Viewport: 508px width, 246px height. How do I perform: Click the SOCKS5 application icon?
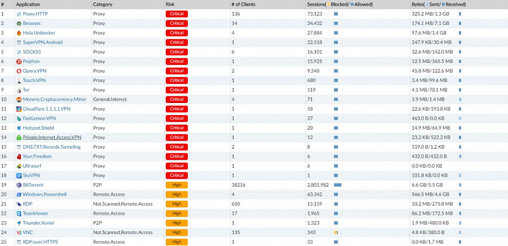(19, 52)
